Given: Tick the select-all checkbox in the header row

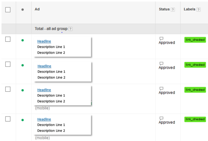Looking at the screenshot, I should click(8, 10).
